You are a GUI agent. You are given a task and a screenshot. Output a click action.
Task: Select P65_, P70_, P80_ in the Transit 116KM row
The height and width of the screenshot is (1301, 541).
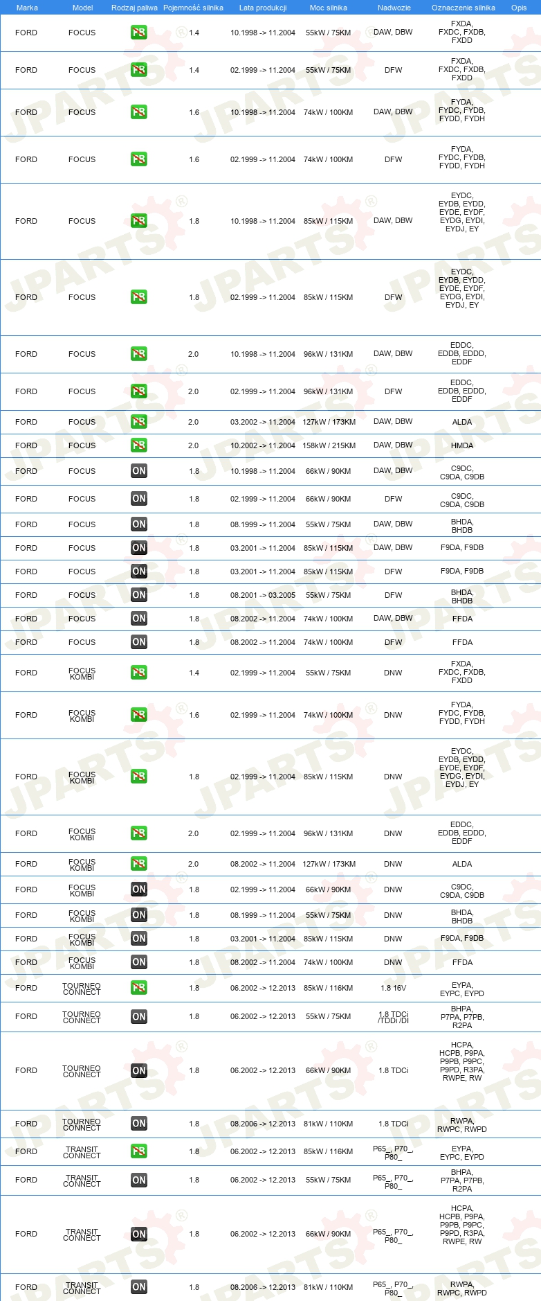(393, 1153)
